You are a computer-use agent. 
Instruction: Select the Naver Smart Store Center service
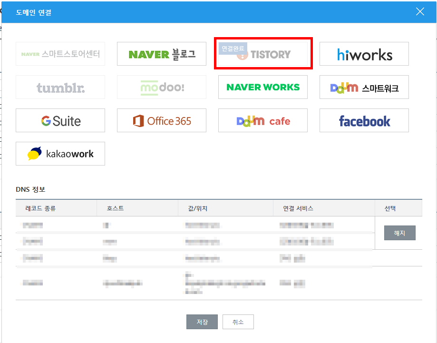60,54
